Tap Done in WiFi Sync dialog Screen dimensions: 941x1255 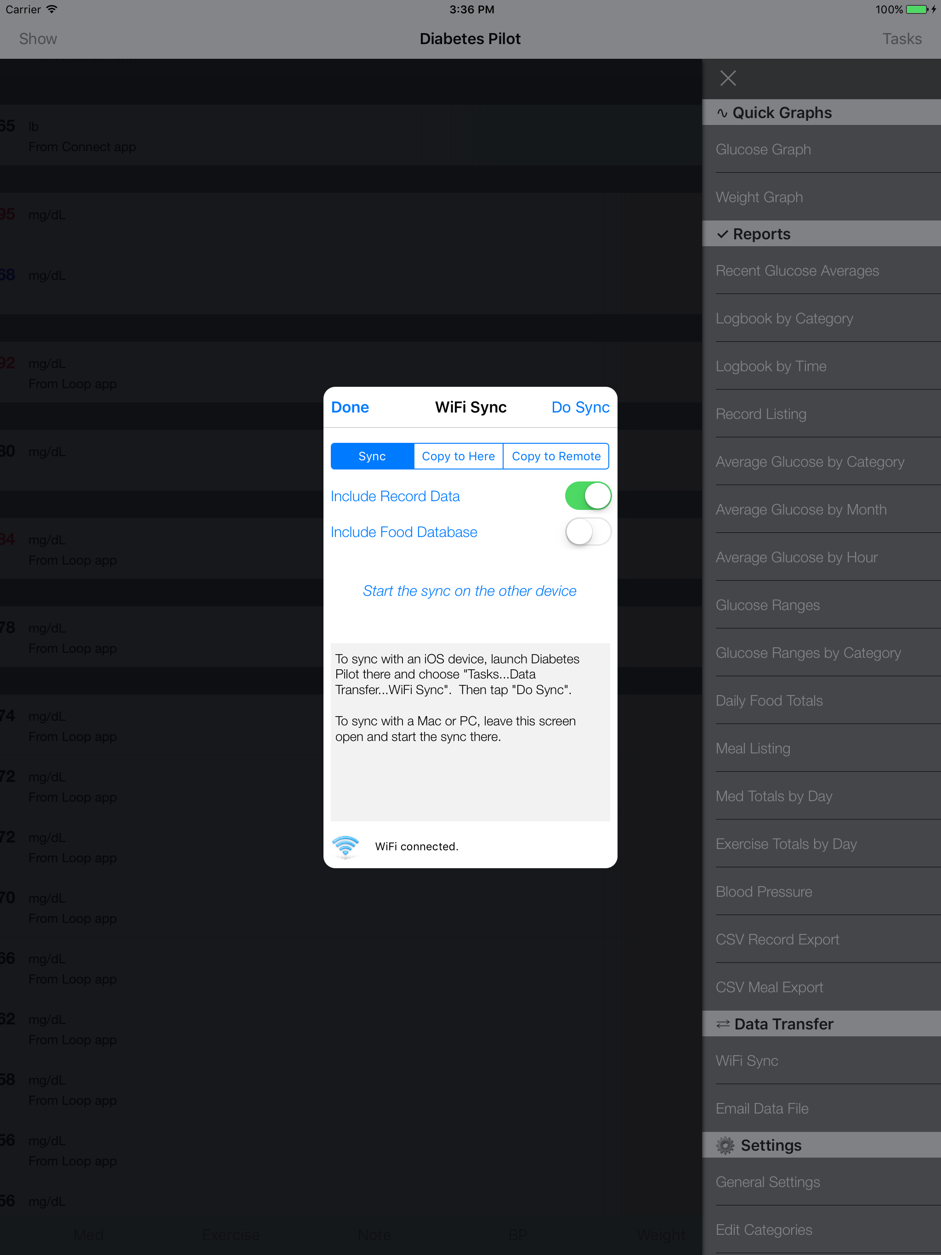(350, 407)
